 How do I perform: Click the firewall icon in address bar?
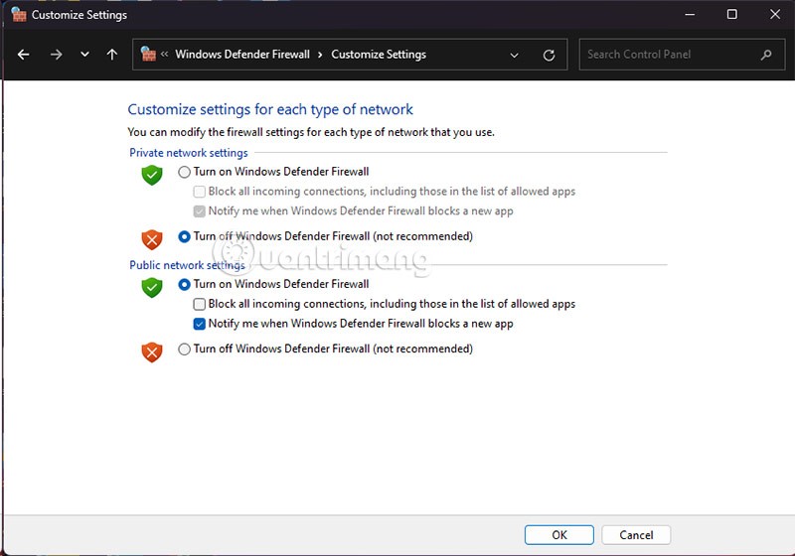point(149,55)
